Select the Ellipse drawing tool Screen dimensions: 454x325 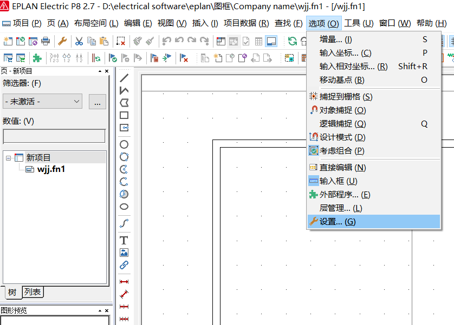click(124, 207)
